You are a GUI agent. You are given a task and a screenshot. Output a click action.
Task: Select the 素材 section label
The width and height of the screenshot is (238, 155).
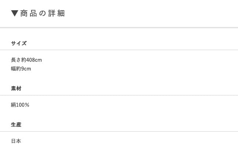pyautogui.click(x=16, y=88)
